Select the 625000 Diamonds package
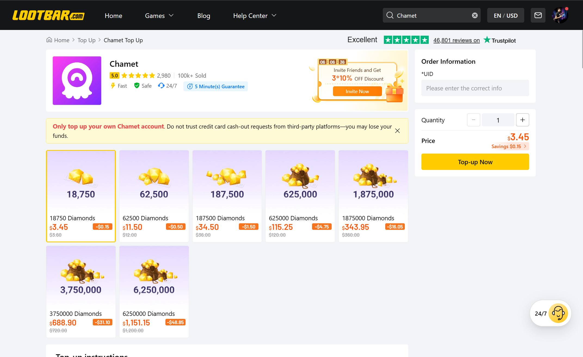The width and height of the screenshot is (583, 357). pos(300,196)
